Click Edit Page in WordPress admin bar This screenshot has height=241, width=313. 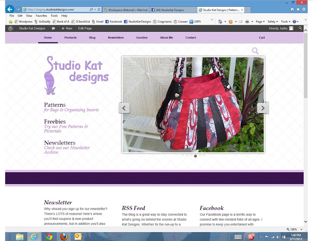[85, 28]
